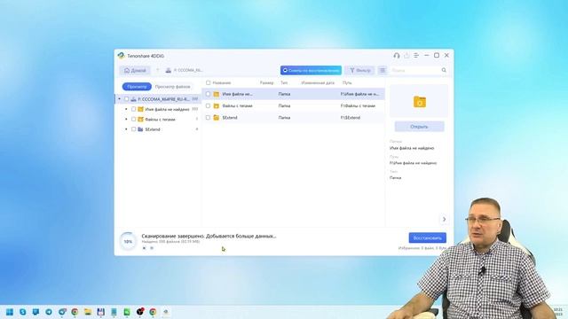The image size is (568, 319).
Task: Click $Extend folder icon in tree
Action: pyautogui.click(x=140, y=129)
